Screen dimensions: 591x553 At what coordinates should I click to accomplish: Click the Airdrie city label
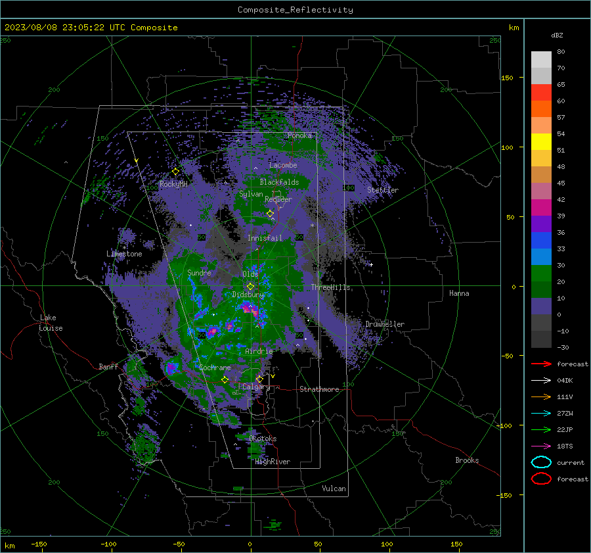click(x=259, y=351)
